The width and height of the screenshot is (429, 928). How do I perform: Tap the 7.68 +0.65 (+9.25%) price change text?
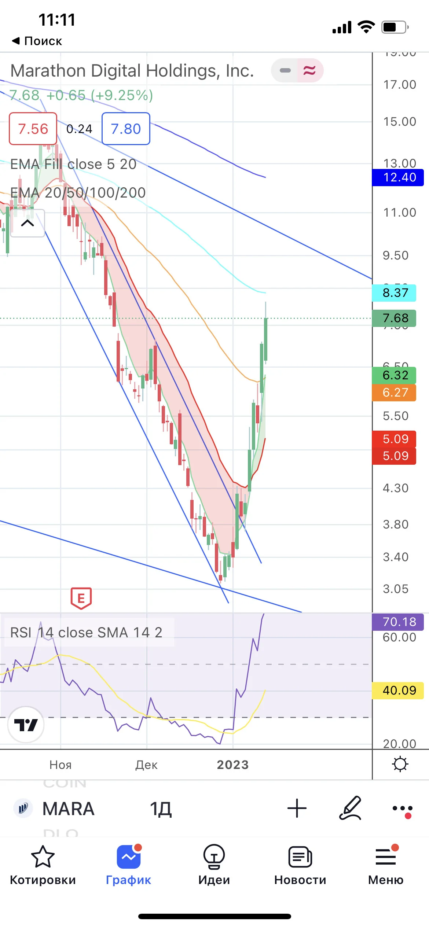point(81,95)
